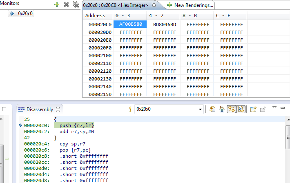Screen dimensions: 290x183
Task: Select the cpy sp,r7 instruction
Action: pos(73,144)
